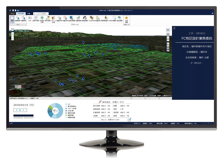Toggle the 3D view button on the map

[168, 49]
